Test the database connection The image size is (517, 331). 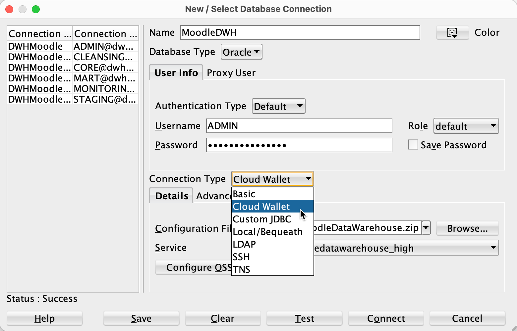pyautogui.click(x=304, y=318)
